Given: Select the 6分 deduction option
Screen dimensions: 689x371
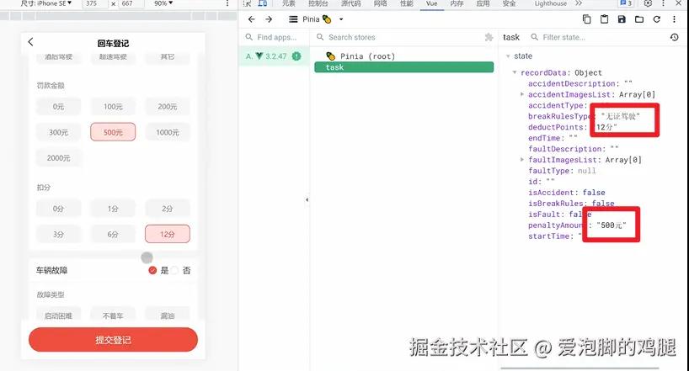Looking at the screenshot, I should pos(113,235).
